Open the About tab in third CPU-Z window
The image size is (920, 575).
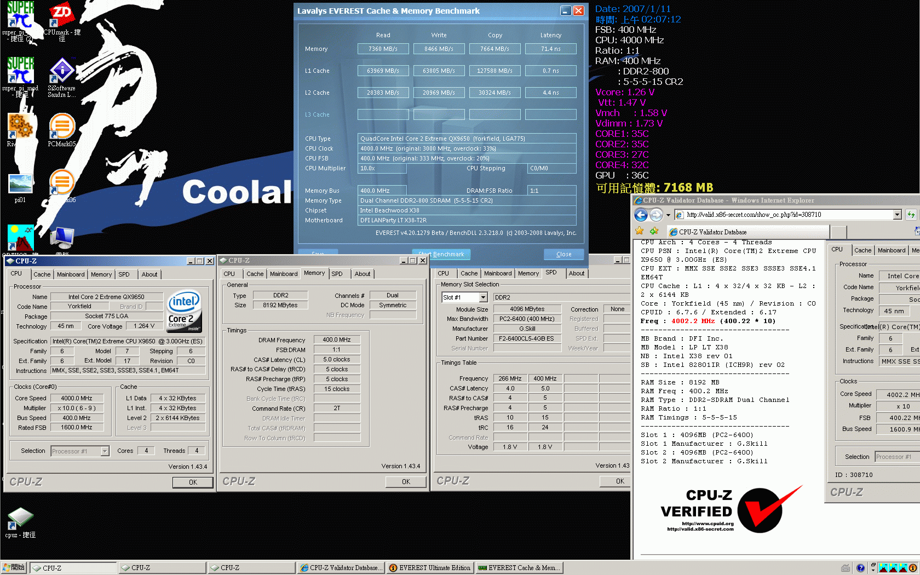(577, 273)
